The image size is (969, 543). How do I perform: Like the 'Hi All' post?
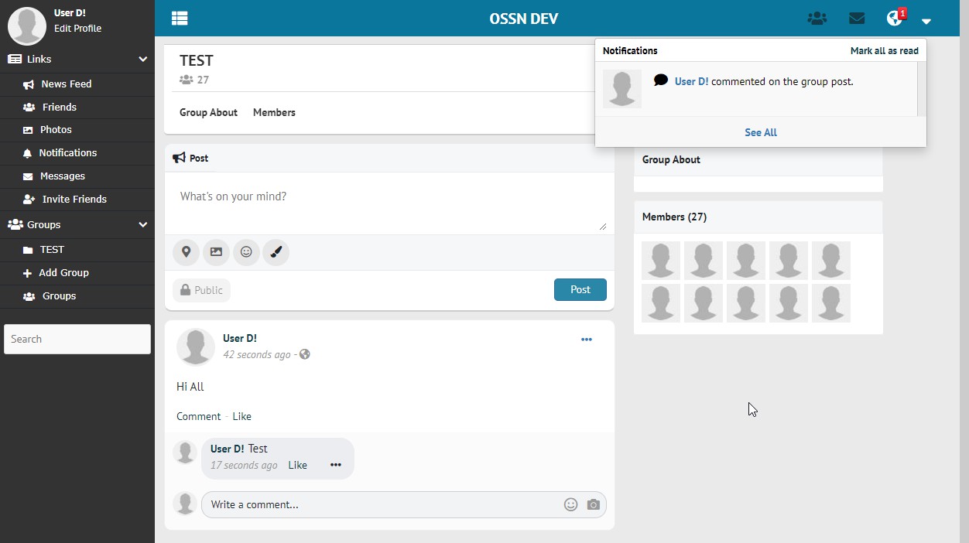[241, 416]
